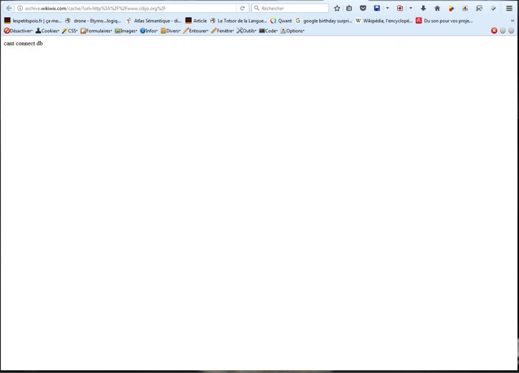Save page to Pocket
This screenshot has width=519, height=373.
(363, 8)
